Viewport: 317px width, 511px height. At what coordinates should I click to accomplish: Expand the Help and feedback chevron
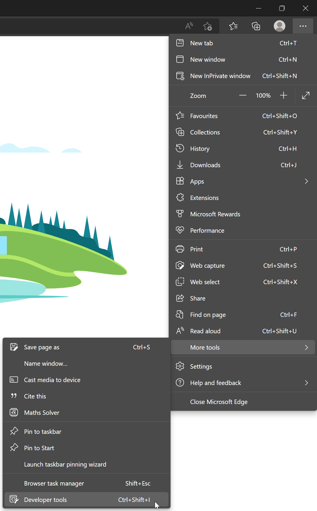click(x=306, y=383)
